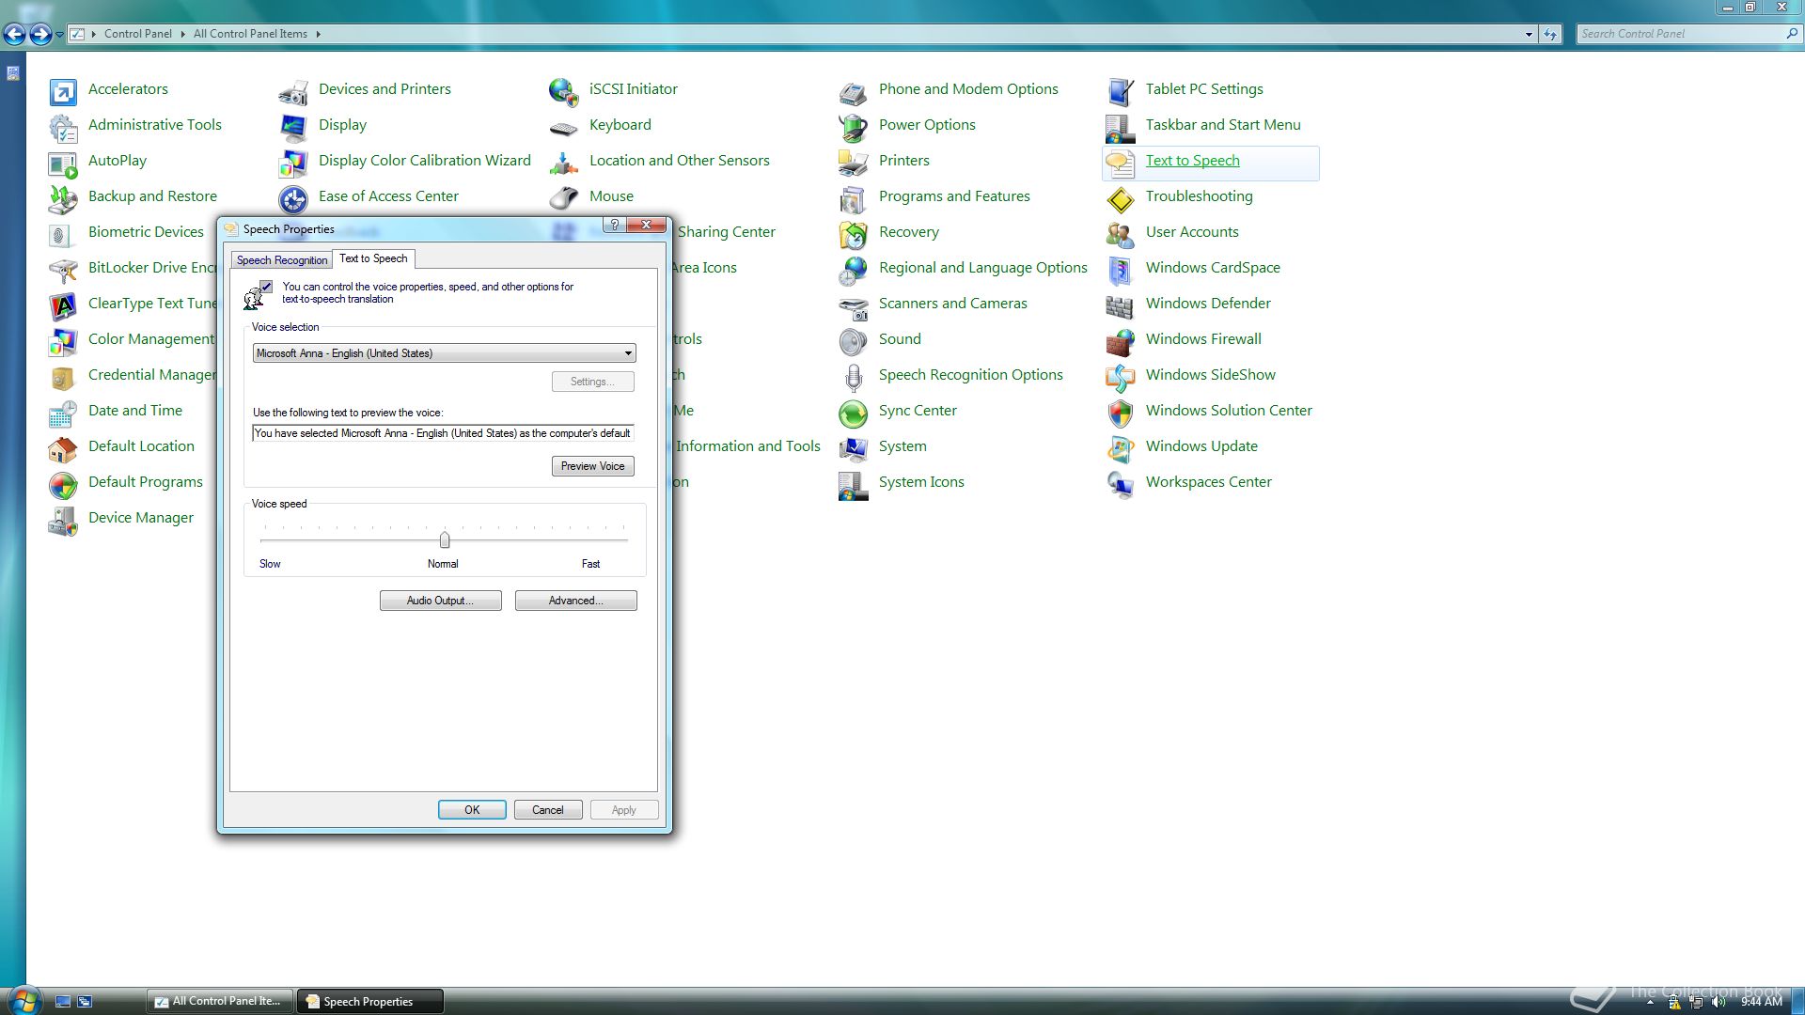Click the address bar refresh button
The height and width of the screenshot is (1015, 1805).
pyautogui.click(x=1550, y=34)
